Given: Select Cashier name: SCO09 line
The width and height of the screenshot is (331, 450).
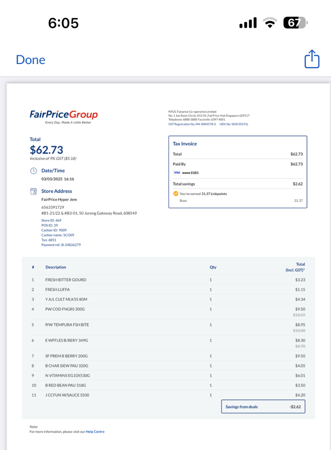Looking at the screenshot, I should click(x=58, y=235).
